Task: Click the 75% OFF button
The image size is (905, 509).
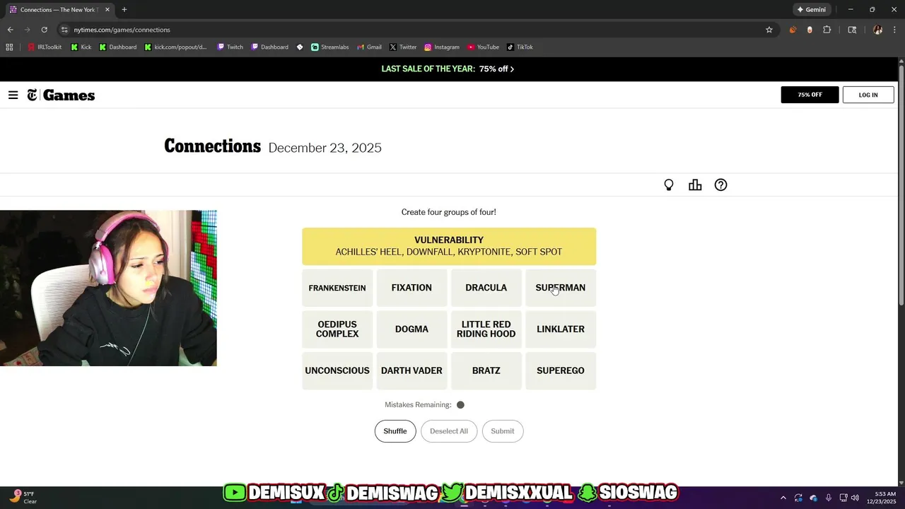Action: coord(810,95)
